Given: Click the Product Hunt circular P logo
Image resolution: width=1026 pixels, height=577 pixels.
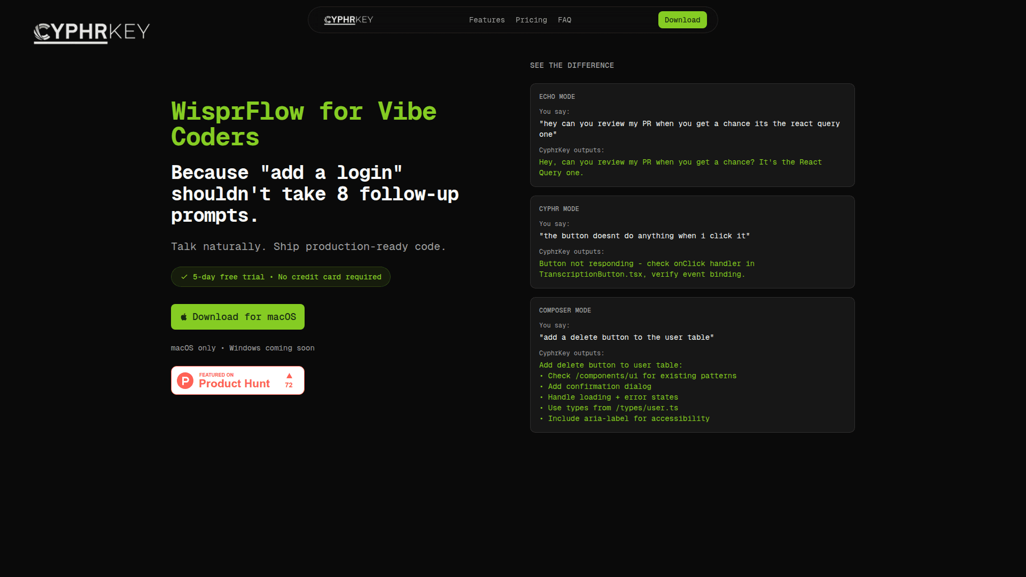Looking at the screenshot, I should (x=185, y=380).
